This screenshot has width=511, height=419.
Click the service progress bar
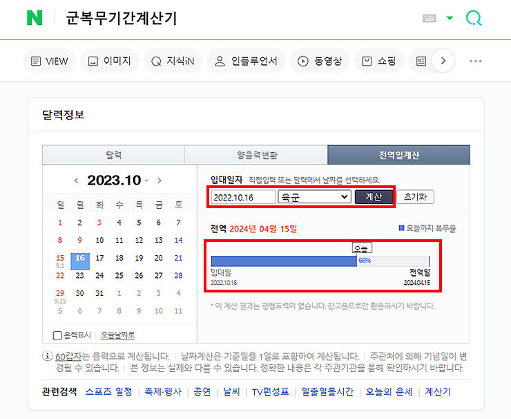[x=320, y=261]
